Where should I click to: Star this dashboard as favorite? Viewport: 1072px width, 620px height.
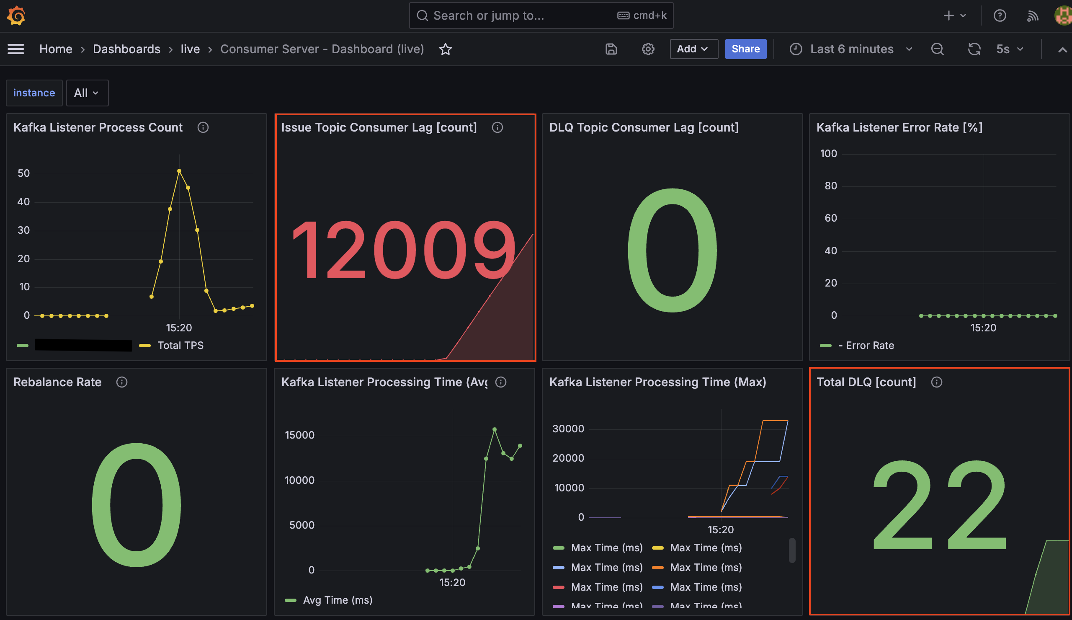pyautogui.click(x=446, y=49)
